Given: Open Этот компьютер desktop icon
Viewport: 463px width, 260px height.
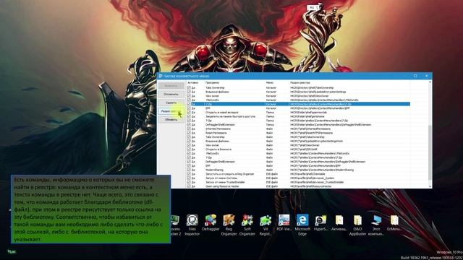Looking at the screenshot, I should click(376, 225).
